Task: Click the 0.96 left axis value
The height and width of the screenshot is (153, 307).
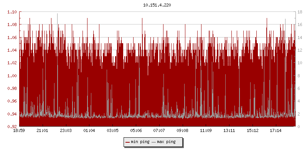Action: 12,101
